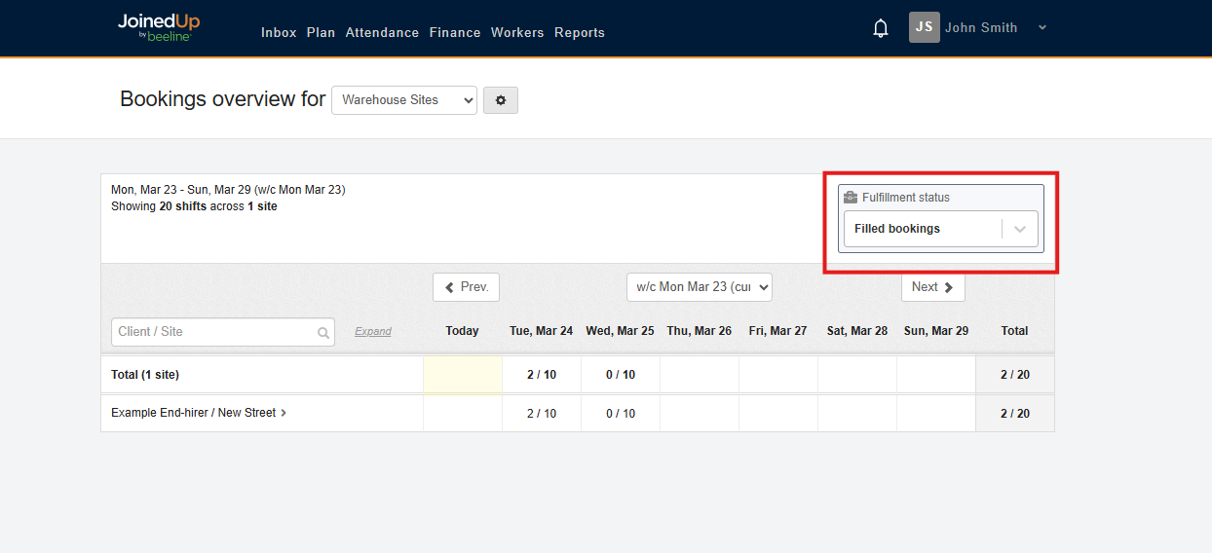The height and width of the screenshot is (553, 1212).
Task: Click 2 / 10 in the Total row for Tuesday
Action: click(542, 375)
